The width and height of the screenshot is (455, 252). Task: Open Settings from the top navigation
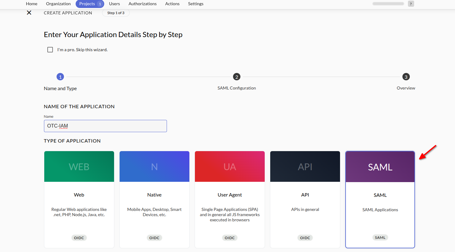pos(196,4)
